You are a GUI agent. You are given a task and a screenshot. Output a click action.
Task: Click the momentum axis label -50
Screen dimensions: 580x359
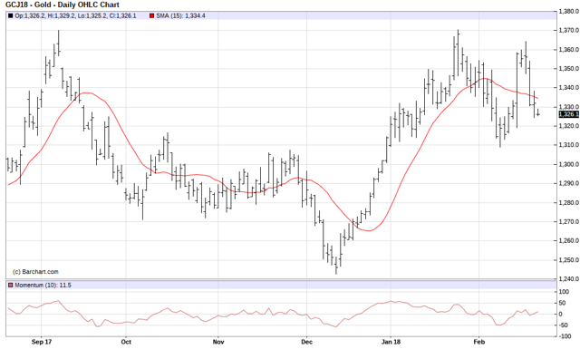point(564,325)
